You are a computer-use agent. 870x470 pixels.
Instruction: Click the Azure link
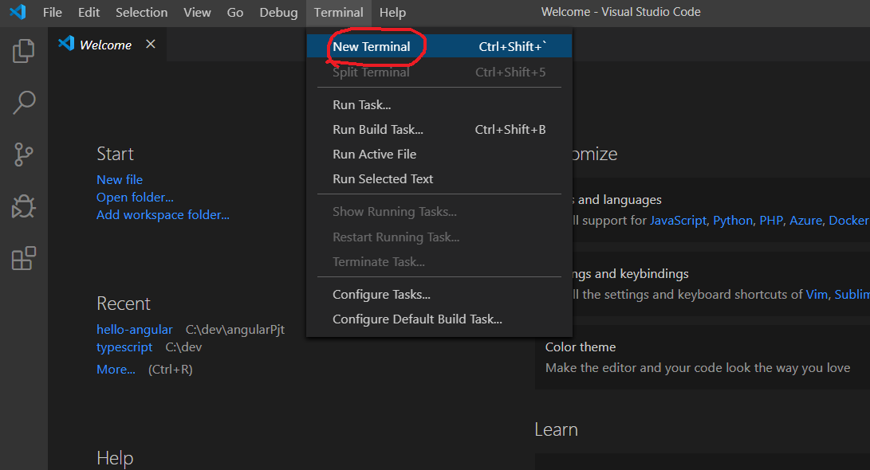(x=805, y=221)
